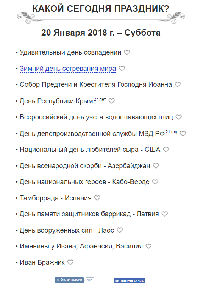Toggle heart beside Тамборрада - Испания
The image size is (217, 306).
[97, 198]
